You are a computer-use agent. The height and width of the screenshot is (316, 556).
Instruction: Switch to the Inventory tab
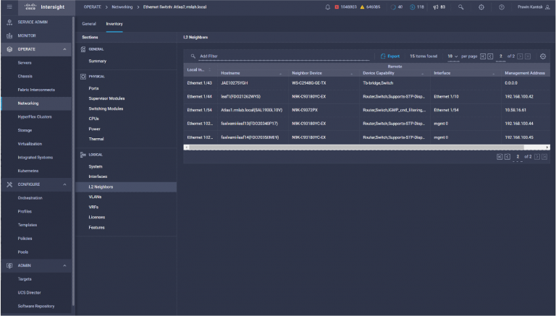point(114,24)
